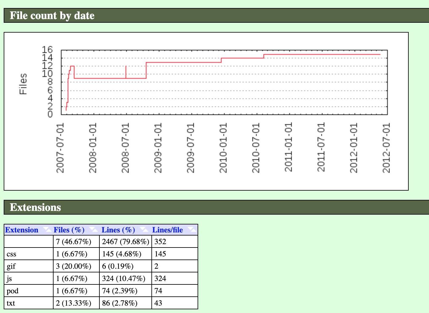Click the Files y-axis label on chart
This screenshot has height=313, width=429.
point(23,84)
